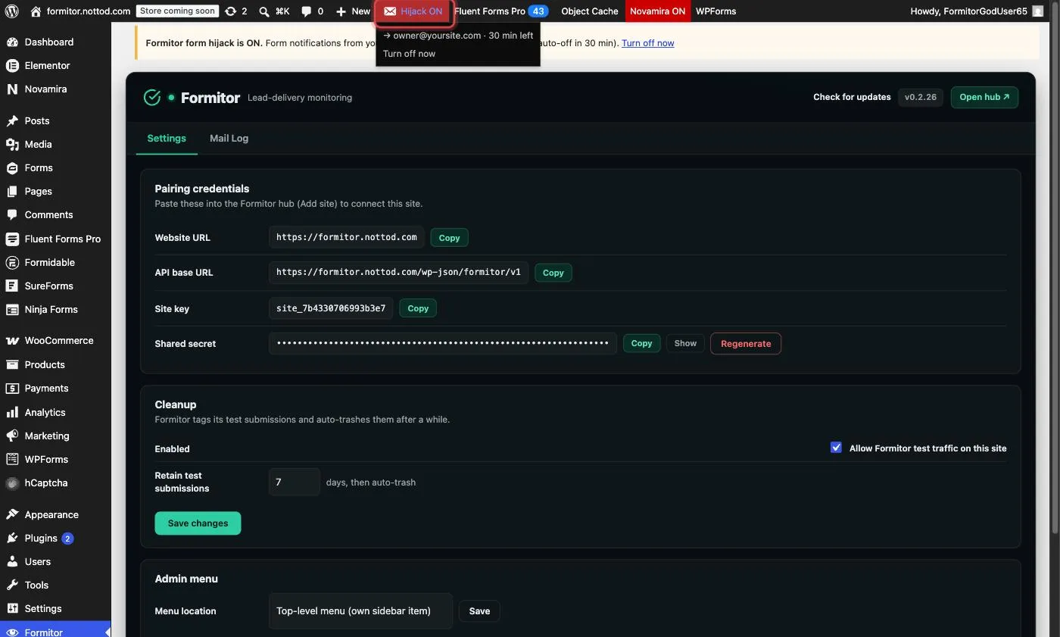Click the masked Shared secret field

(443, 343)
